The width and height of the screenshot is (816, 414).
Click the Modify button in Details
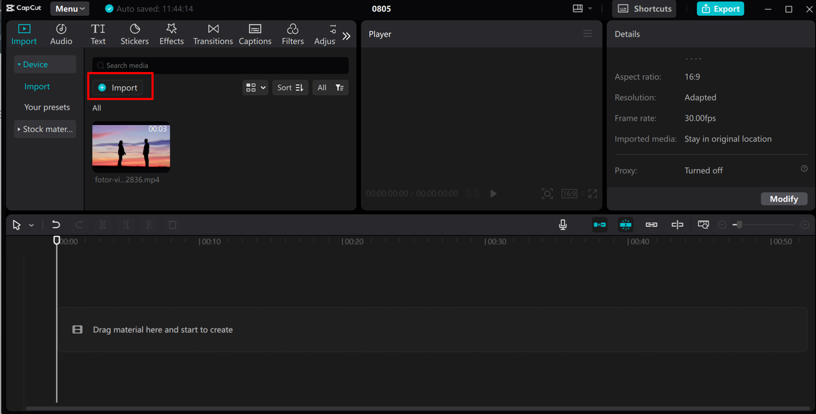(784, 199)
